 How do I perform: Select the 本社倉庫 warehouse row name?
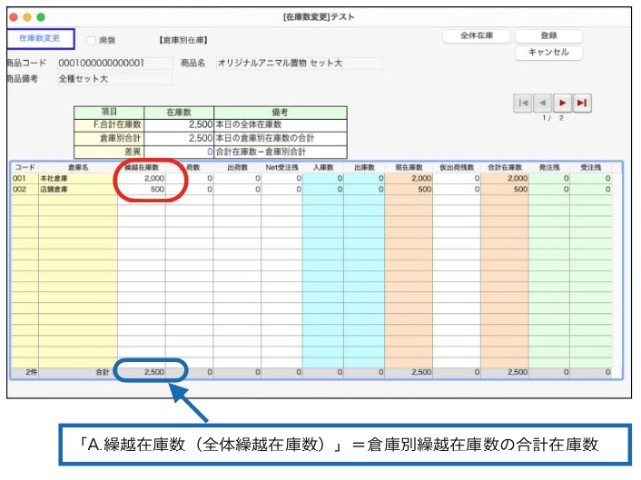click(x=77, y=179)
